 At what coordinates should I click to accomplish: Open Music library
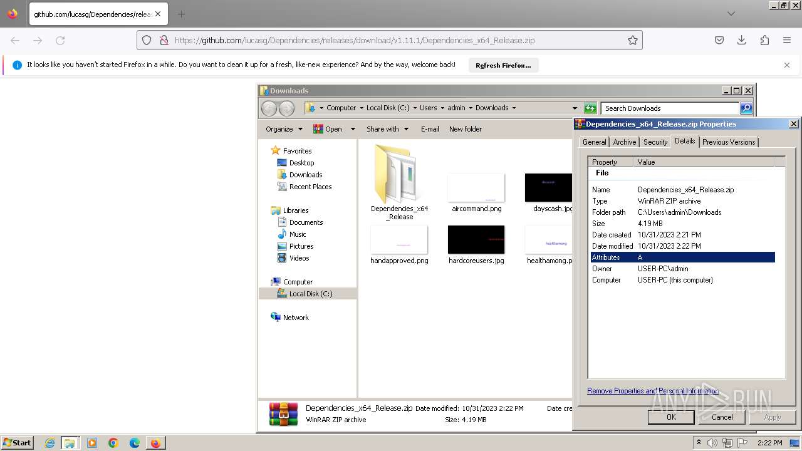pyautogui.click(x=298, y=234)
